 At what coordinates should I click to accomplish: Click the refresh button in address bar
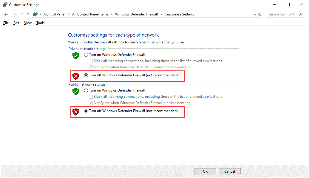pos(260,14)
